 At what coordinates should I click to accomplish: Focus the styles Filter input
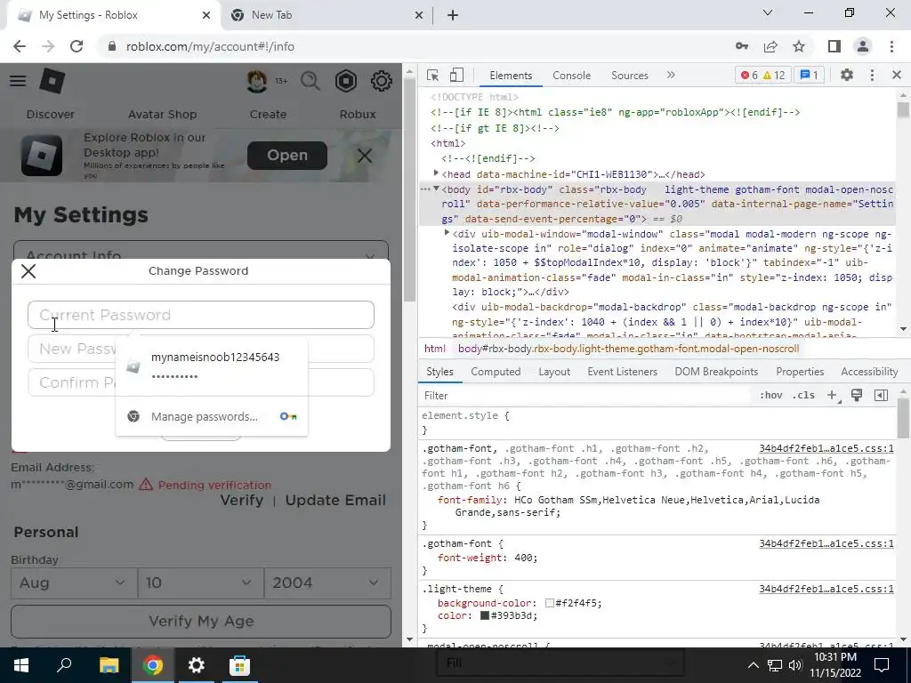[587, 396]
